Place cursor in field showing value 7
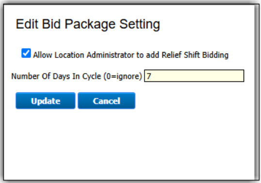Image resolution: width=261 pixels, height=183 pixels. pos(194,76)
